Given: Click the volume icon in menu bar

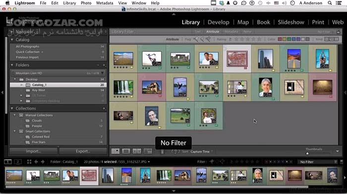Looking at the screenshot, I should (285, 3).
